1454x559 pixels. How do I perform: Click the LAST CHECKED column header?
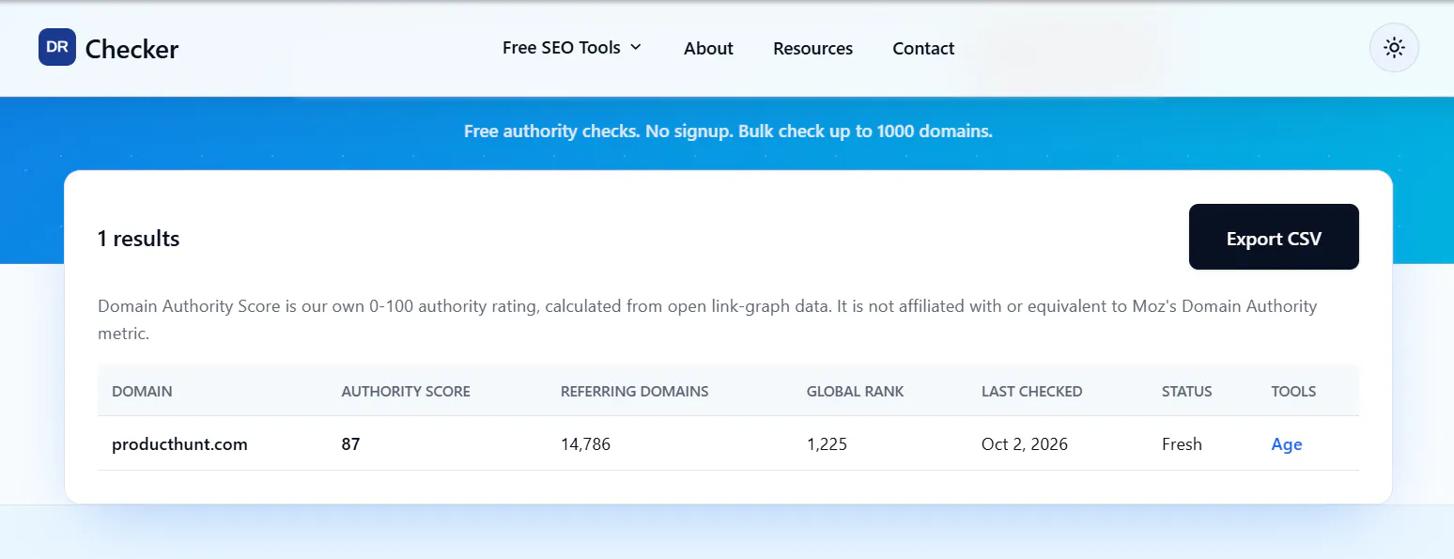coord(1032,391)
